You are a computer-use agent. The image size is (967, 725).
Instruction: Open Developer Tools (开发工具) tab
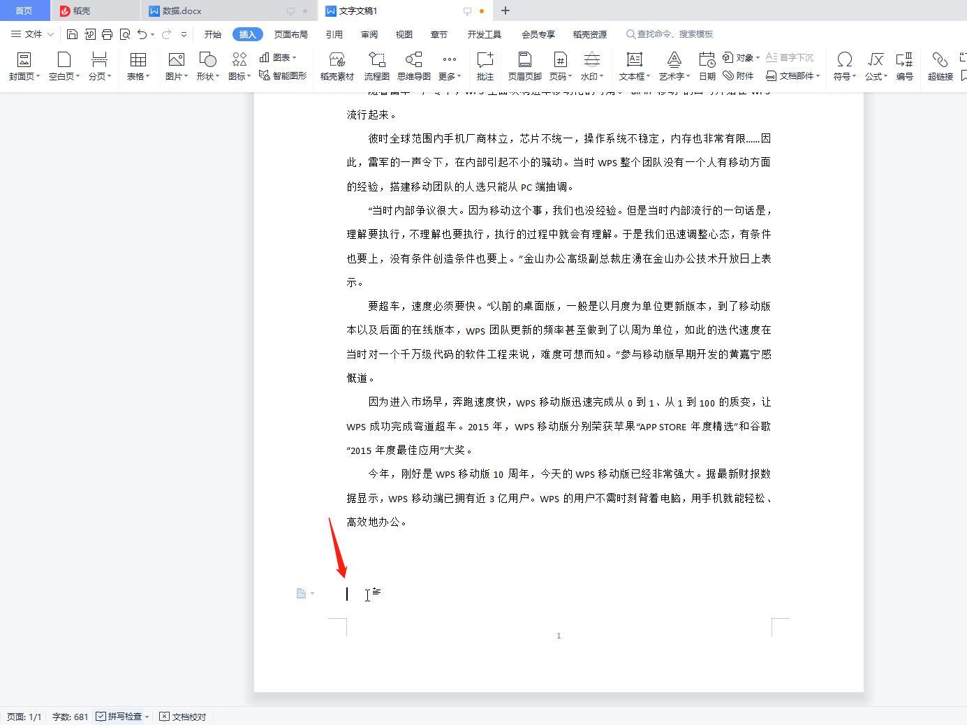pos(484,34)
